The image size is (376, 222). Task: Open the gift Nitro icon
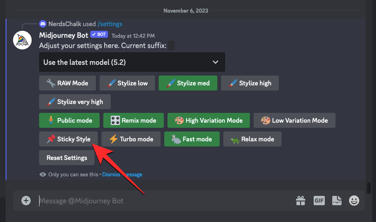pos(301,201)
